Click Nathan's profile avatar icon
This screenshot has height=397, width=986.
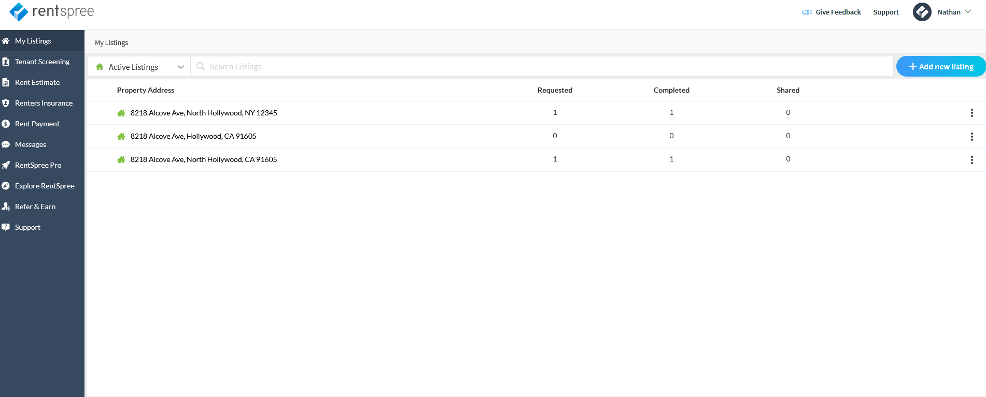pos(922,12)
